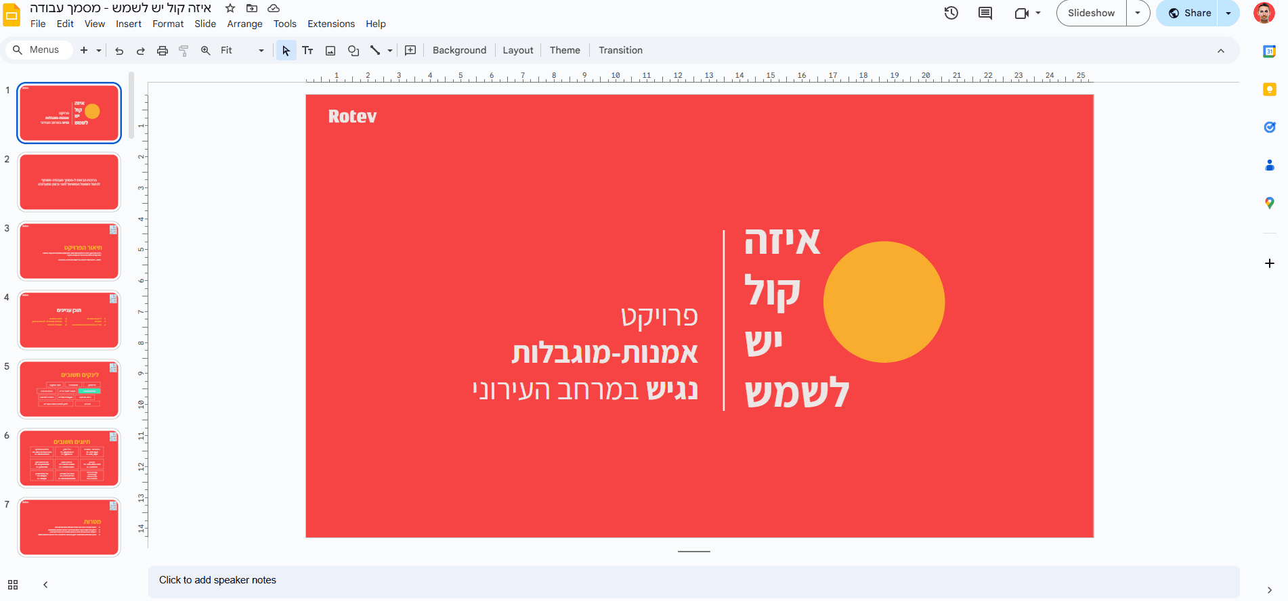Click the redo arrow

click(141, 50)
